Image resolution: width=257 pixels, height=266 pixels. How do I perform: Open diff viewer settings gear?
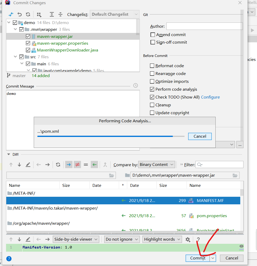(188, 239)
